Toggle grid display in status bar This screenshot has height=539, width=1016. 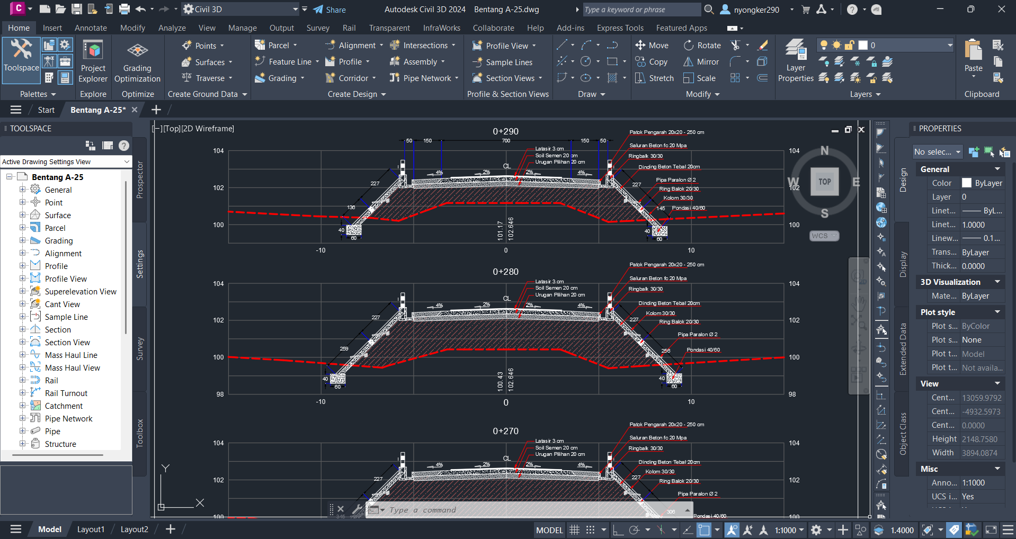[574, 530]
